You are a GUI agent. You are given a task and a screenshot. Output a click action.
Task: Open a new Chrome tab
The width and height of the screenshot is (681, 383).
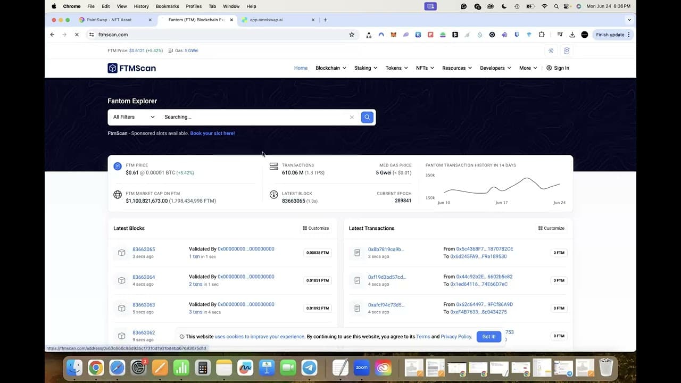click(325, 20)
